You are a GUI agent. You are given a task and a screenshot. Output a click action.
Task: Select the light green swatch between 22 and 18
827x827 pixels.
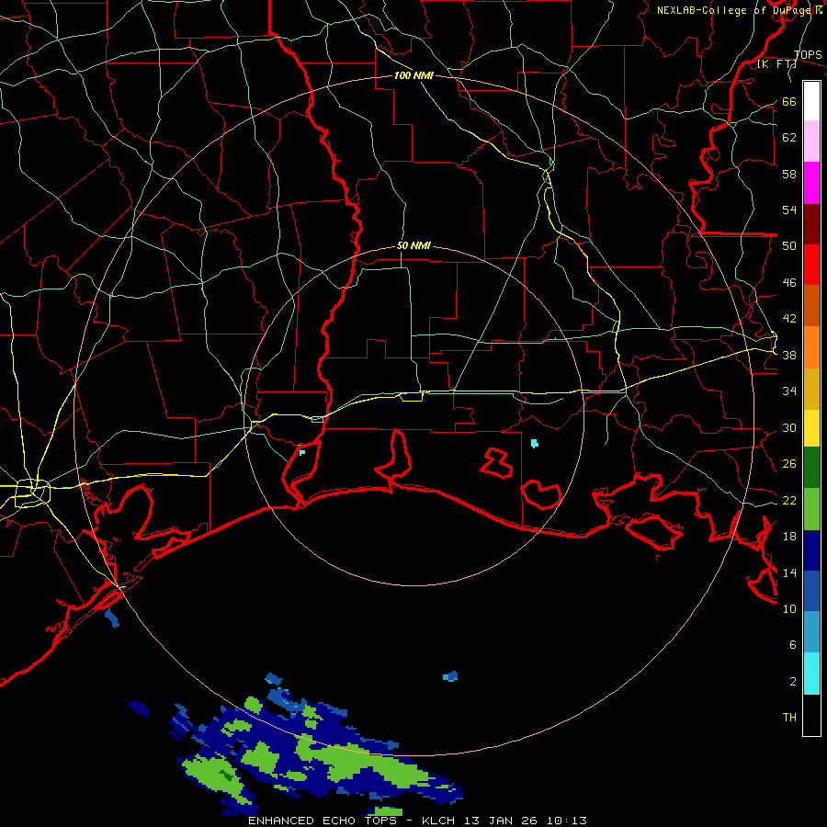[811, 509]
